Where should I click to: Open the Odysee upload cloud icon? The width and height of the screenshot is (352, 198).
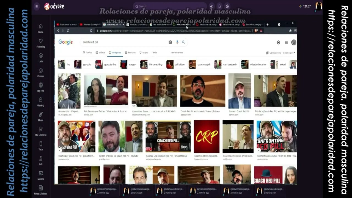[211, 6]
